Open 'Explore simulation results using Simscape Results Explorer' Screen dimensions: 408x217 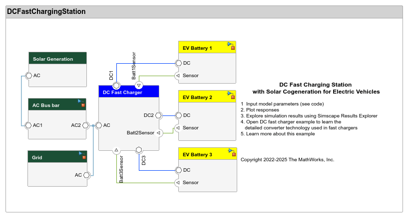click(312, 116)
